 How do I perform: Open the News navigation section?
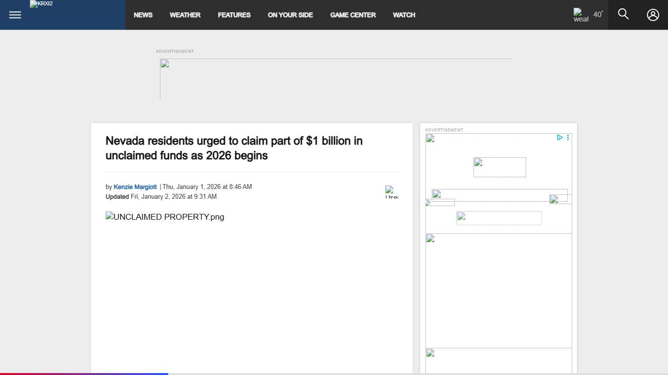143,15
